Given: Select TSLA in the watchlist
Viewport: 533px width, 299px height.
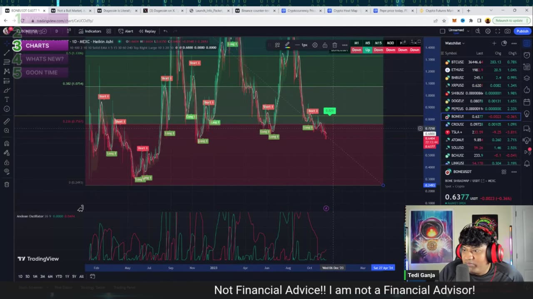Looking at the screenshot, I should (481, 132).
